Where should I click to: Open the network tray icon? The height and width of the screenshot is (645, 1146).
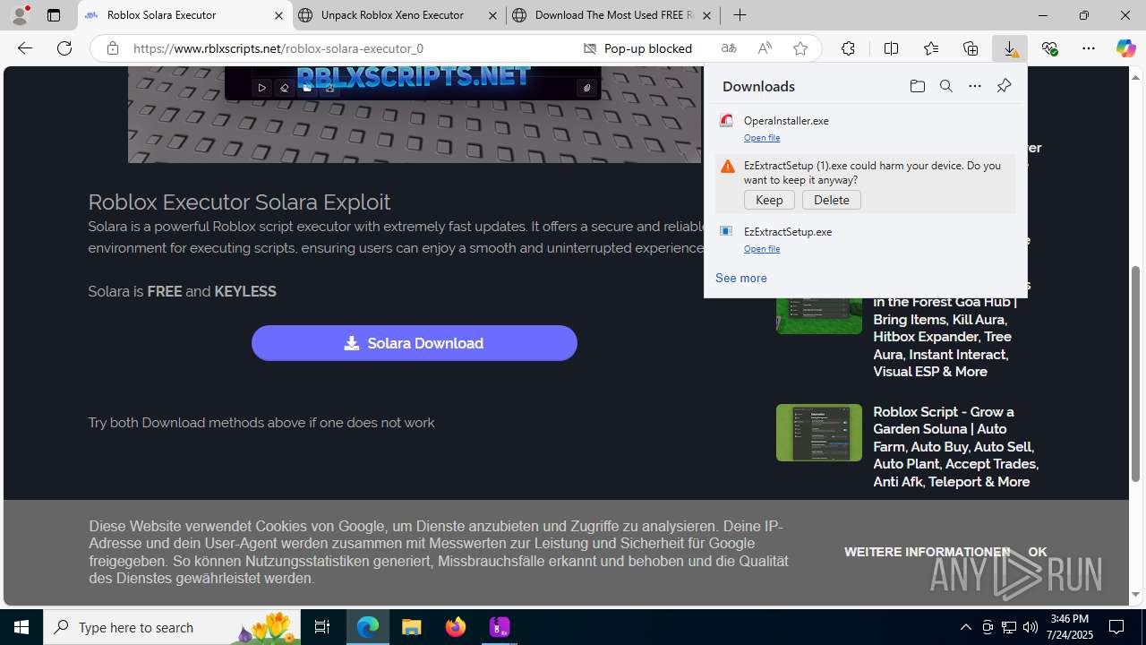(x=1009, y=627)
